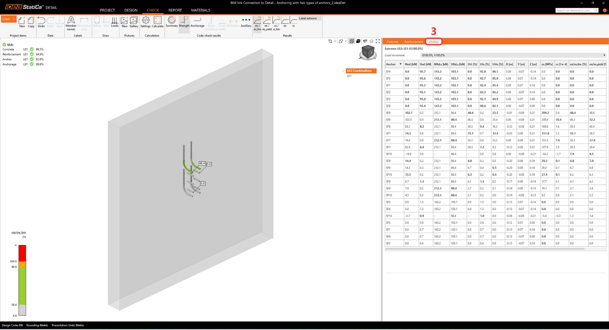Screen dimensions: 609x330
Task: Expand the crop view dropdown arrow
Action: click(x=335, y=41)
